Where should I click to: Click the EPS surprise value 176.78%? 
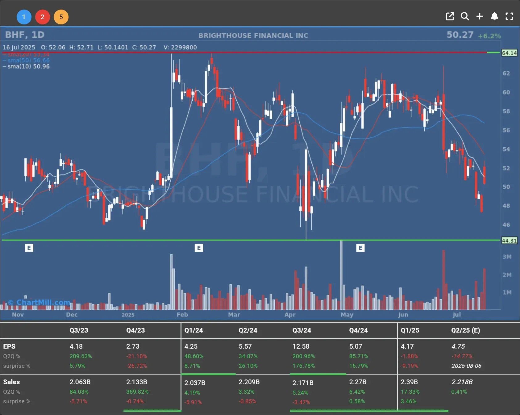(x=304, y=366)
